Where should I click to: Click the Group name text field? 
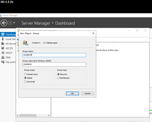coord(54,55)
